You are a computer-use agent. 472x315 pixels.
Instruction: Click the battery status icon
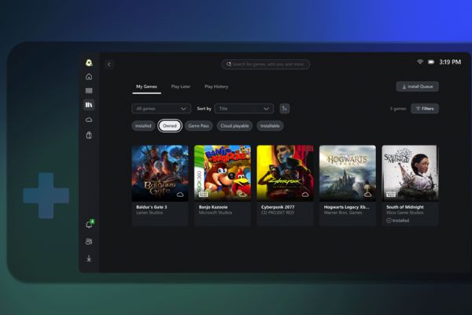(431, 62)
